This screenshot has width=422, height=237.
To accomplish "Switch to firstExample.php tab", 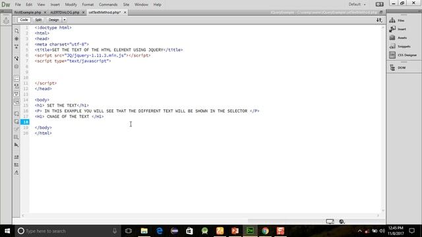I will tap(28, 13).
